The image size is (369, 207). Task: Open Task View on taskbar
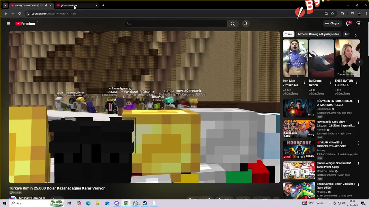(69, 203)
